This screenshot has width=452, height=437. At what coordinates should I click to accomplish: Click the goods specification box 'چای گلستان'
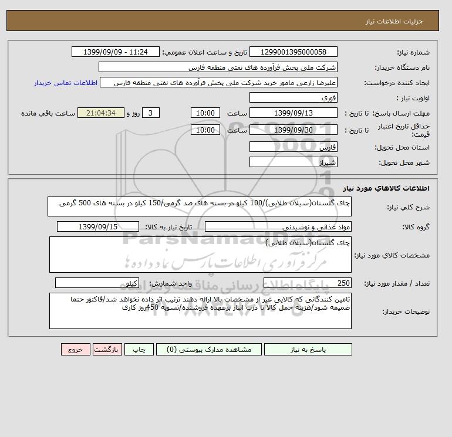[x=200, y=255]
